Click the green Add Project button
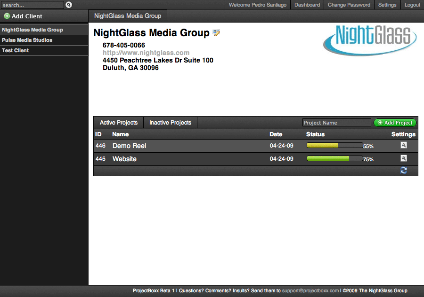This screenshot has height=297, width=424. point(395,123)
